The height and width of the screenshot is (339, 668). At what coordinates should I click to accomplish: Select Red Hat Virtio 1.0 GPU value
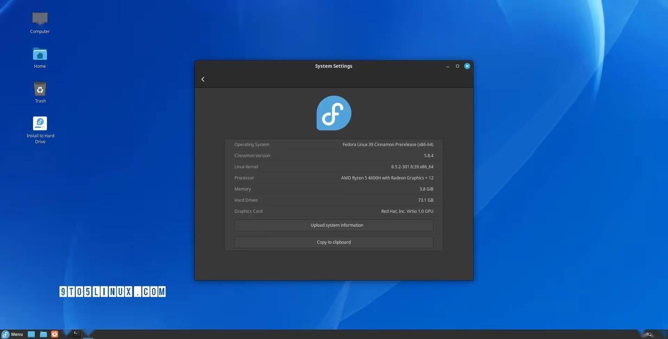(407, 211)
